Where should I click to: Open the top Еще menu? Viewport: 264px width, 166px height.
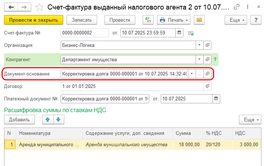click(236, 20)
